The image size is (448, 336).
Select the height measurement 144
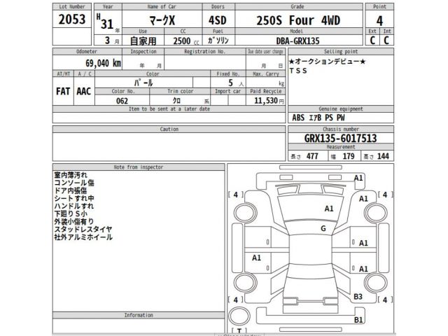pyautogui.click(x=383, y=156)
